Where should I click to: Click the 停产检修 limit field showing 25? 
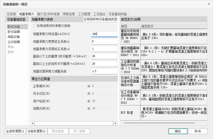click(x=104, y=101)
